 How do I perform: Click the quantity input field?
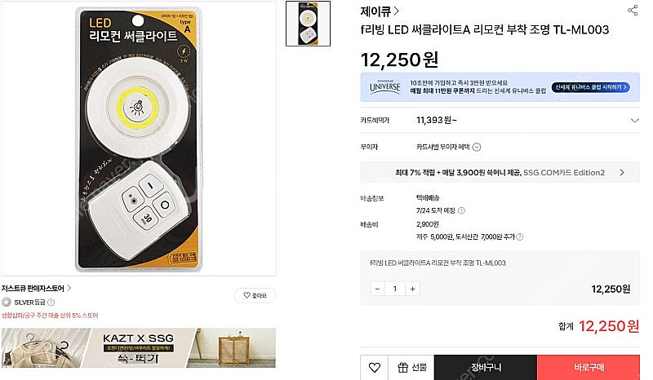395,289
